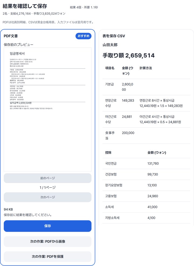Click the 項目名 column header
The image size is (194, 266).
(x=110, y=68)
